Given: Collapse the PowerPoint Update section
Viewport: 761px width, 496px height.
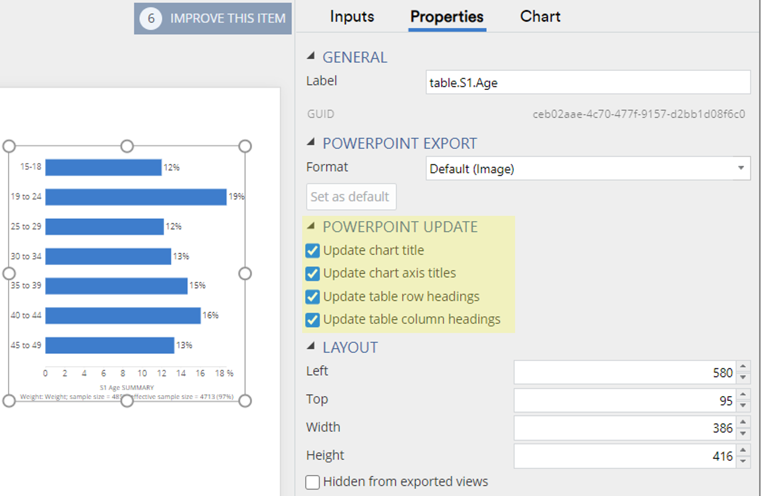Looking at the screenshot, I should [x=311, y=226].
